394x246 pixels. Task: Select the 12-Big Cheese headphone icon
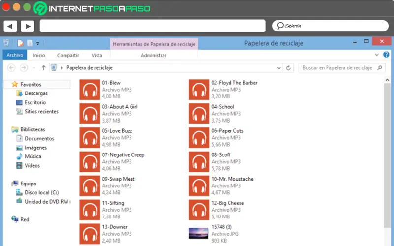coord(199,210)
